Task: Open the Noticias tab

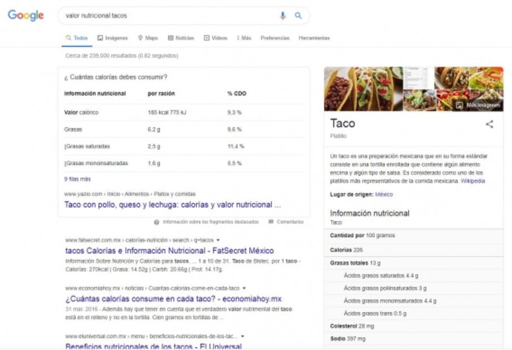Action: [x=181, y=38]
